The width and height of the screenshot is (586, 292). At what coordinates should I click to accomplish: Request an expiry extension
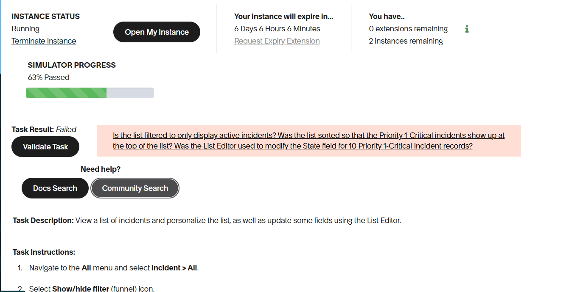point(277,41)
